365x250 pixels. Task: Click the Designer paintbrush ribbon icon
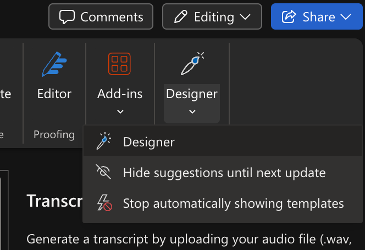point(192,64)
